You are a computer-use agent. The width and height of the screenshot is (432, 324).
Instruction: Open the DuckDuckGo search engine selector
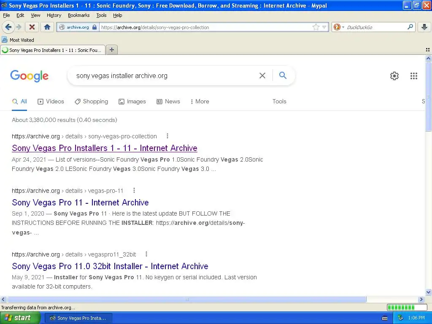click(x=339, y=27)
